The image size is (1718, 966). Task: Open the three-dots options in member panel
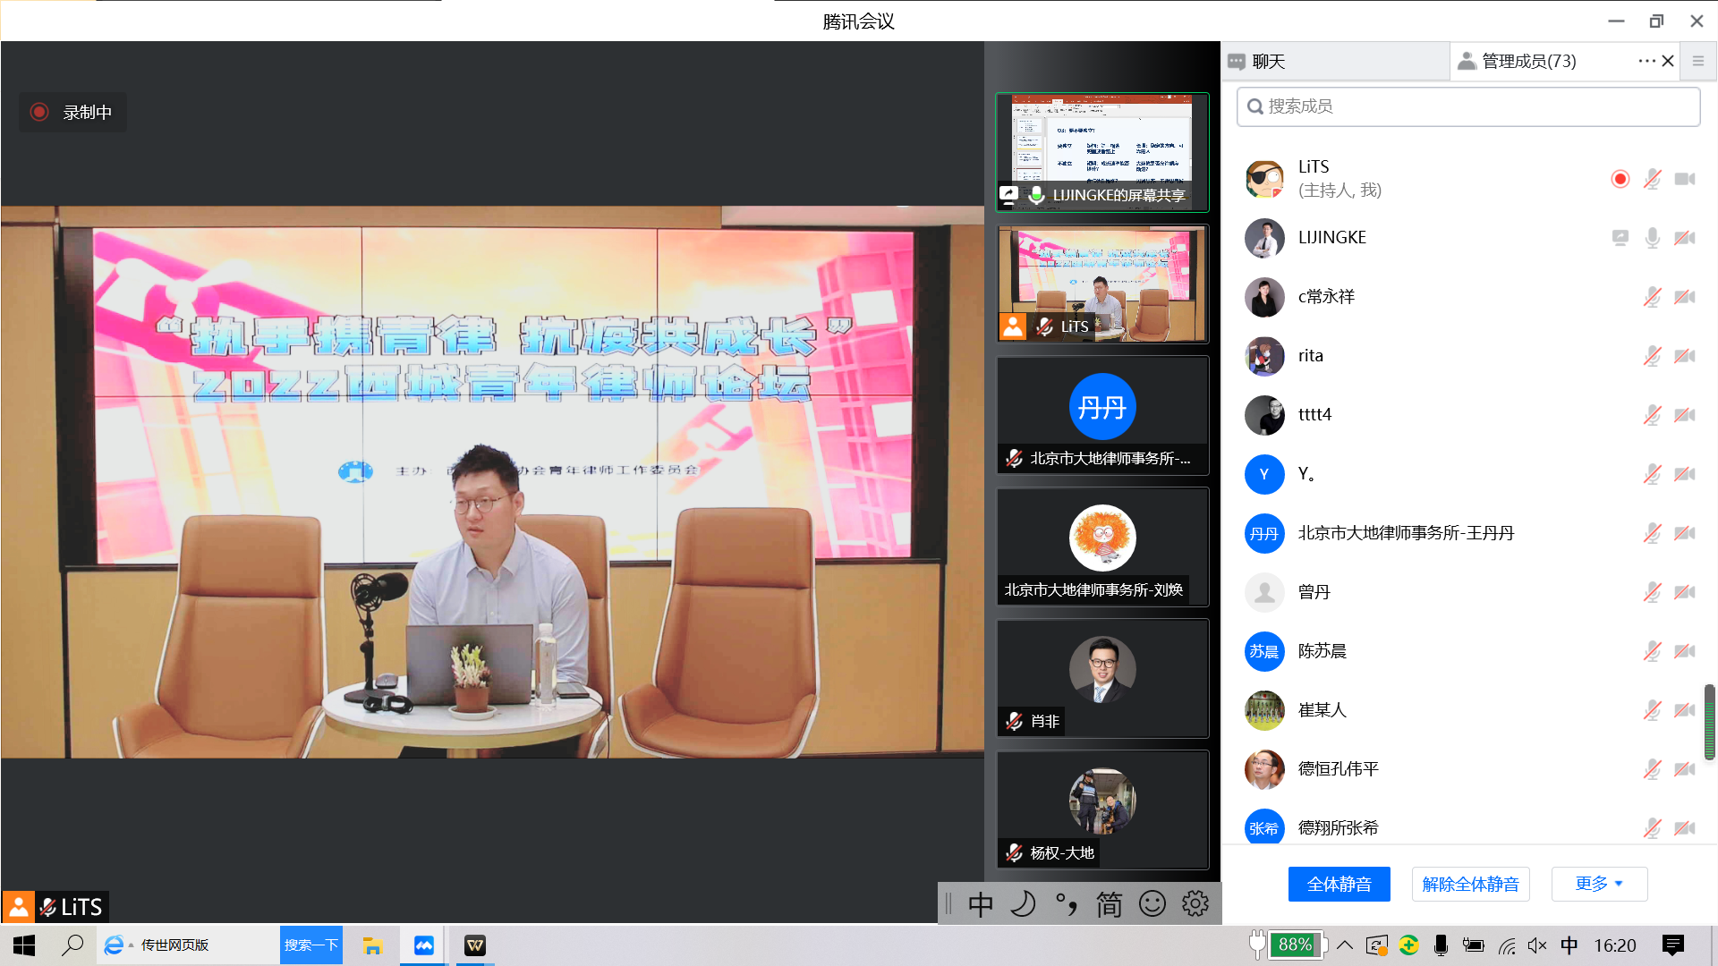coord(1646,61)
